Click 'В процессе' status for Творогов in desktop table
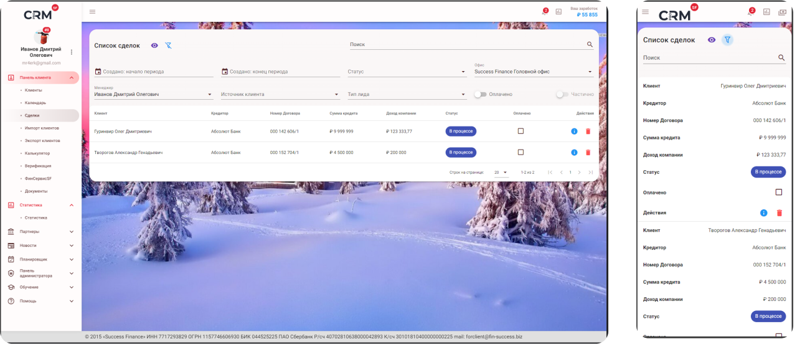Viewport: 797px width, 344px height. tap(461, 152)
